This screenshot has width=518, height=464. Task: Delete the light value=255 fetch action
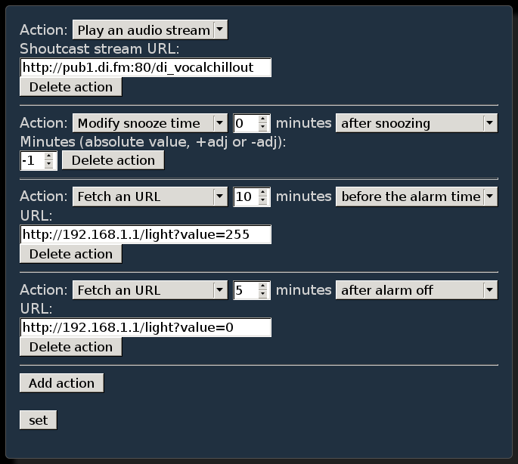pyautogui.click(x=70, y=254)
